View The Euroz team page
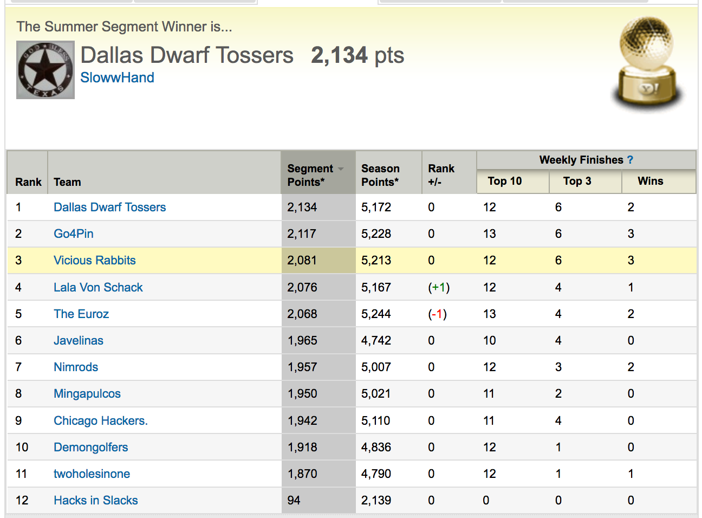702x518 pixels. pyautogui.click(x=81, y=314)
